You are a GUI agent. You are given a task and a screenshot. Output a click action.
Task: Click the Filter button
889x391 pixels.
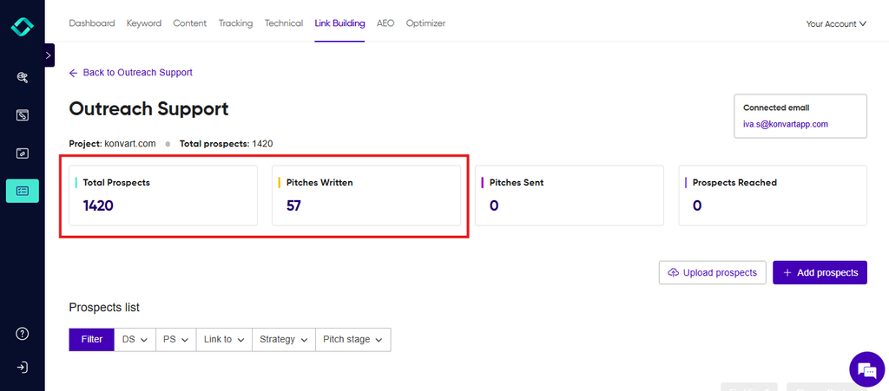pos(92,340)
